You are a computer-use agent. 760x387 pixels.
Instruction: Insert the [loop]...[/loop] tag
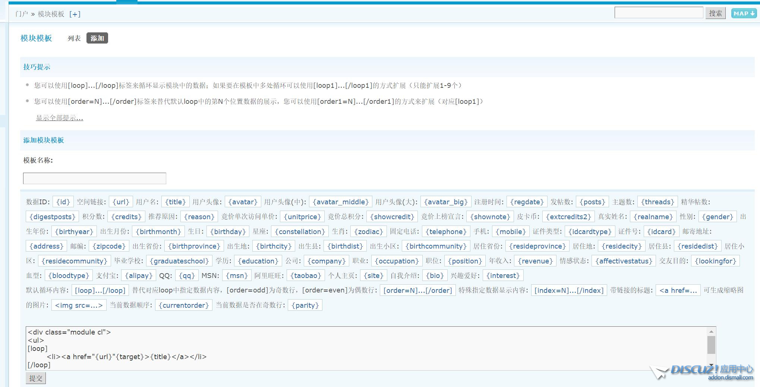pyautogui.click(x=100, y=291)
